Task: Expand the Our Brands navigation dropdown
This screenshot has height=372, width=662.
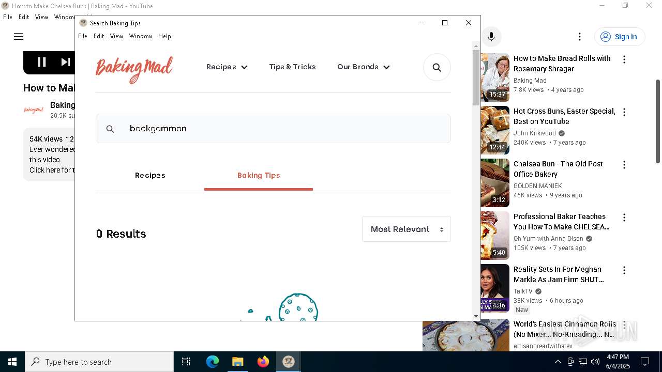Action: tap(363, 67)
